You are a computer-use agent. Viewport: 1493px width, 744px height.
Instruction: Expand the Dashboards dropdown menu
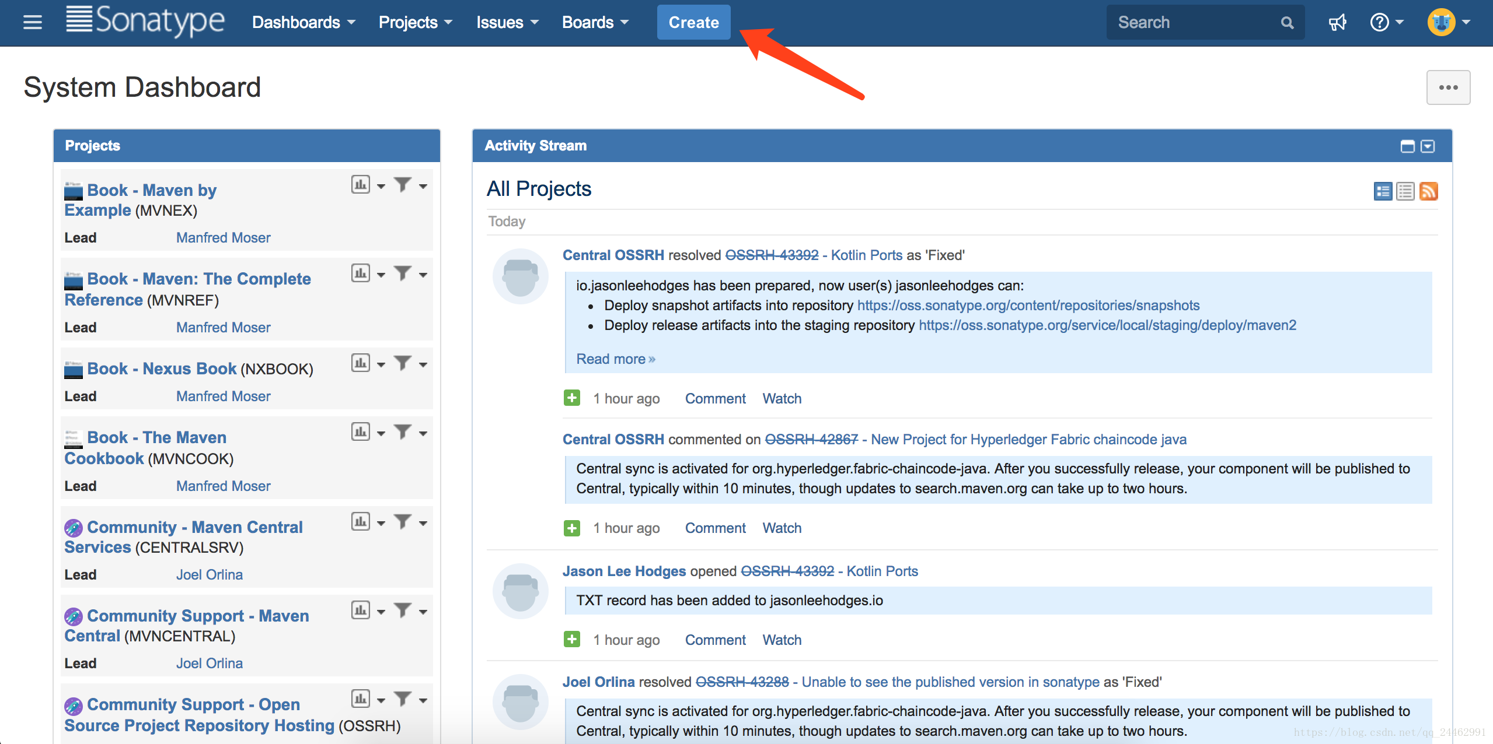click(x=304, y=22)
